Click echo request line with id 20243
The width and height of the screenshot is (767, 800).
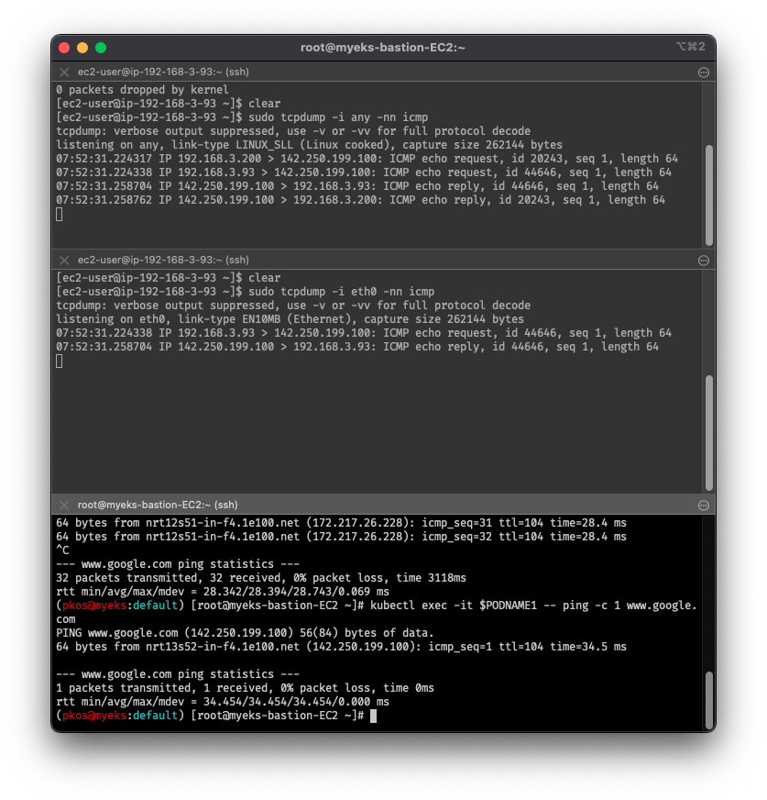367,159
